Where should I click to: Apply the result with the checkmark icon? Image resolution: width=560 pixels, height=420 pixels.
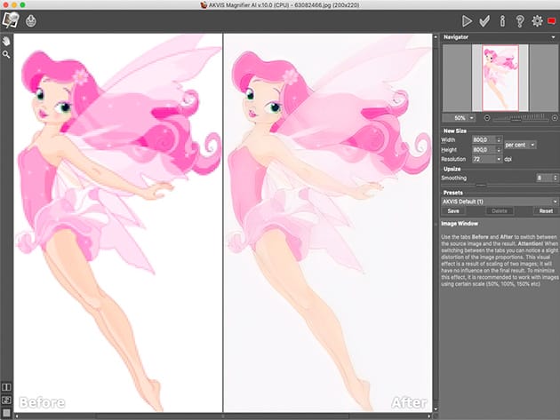pos(484,20)
